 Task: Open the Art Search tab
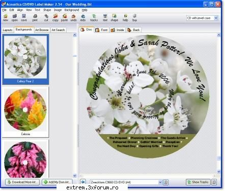58,30
